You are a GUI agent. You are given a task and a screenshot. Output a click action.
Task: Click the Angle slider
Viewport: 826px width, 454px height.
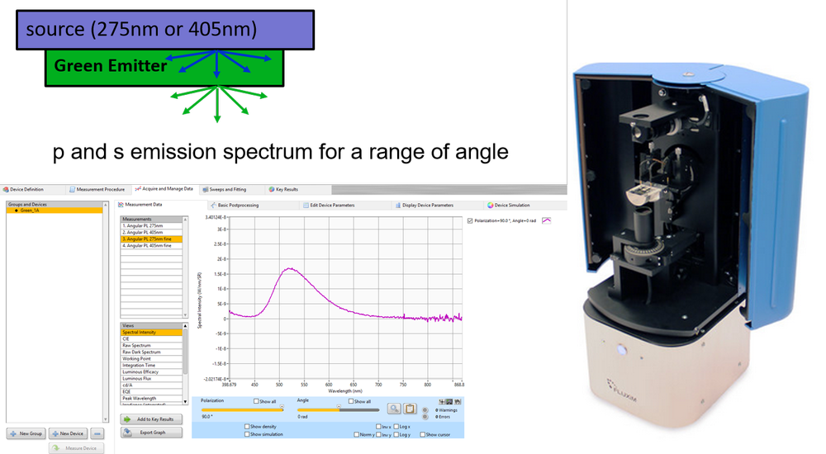(338, 409)
